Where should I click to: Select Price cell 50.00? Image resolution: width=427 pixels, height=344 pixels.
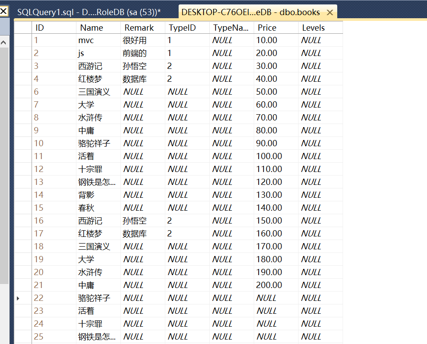276,92
